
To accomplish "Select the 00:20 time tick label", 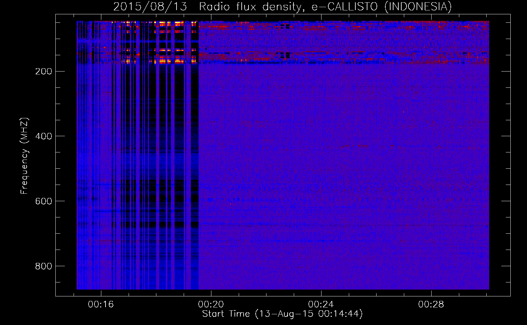I will point(211,304).
